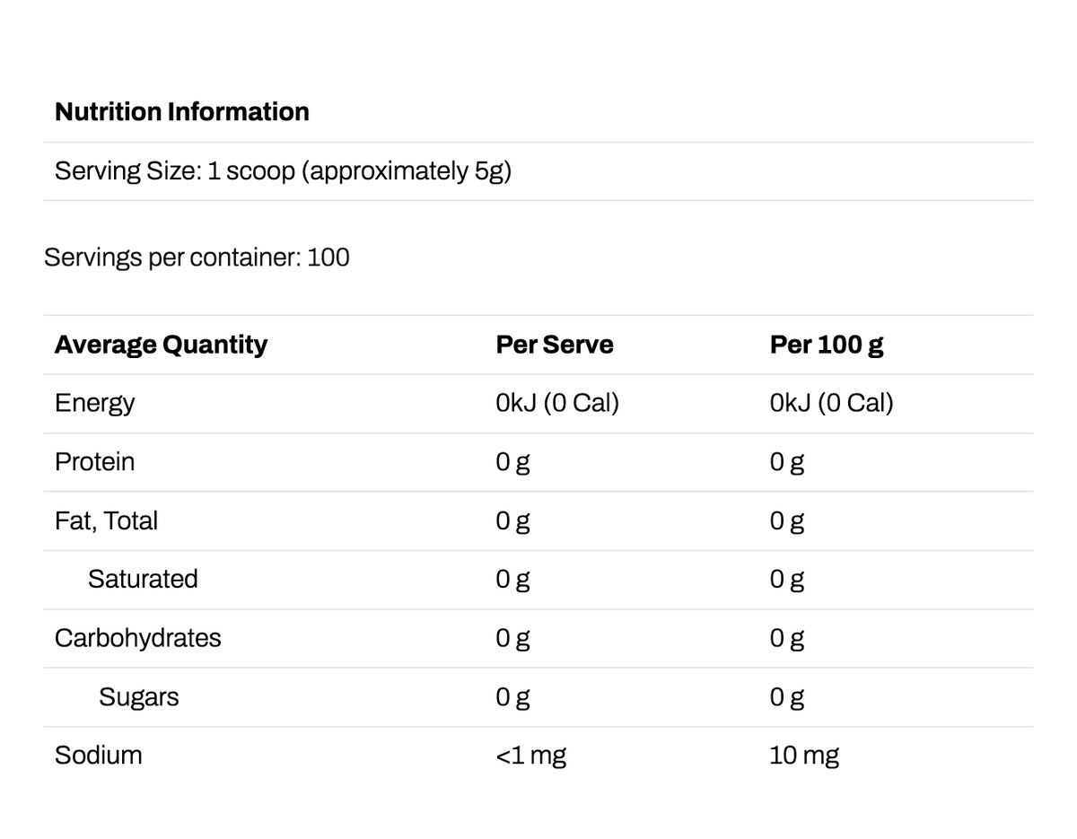Click the Sodium per 100 g value 10 mg
The height and width of the screenshot is (839, 1077).
pos(804,756)
